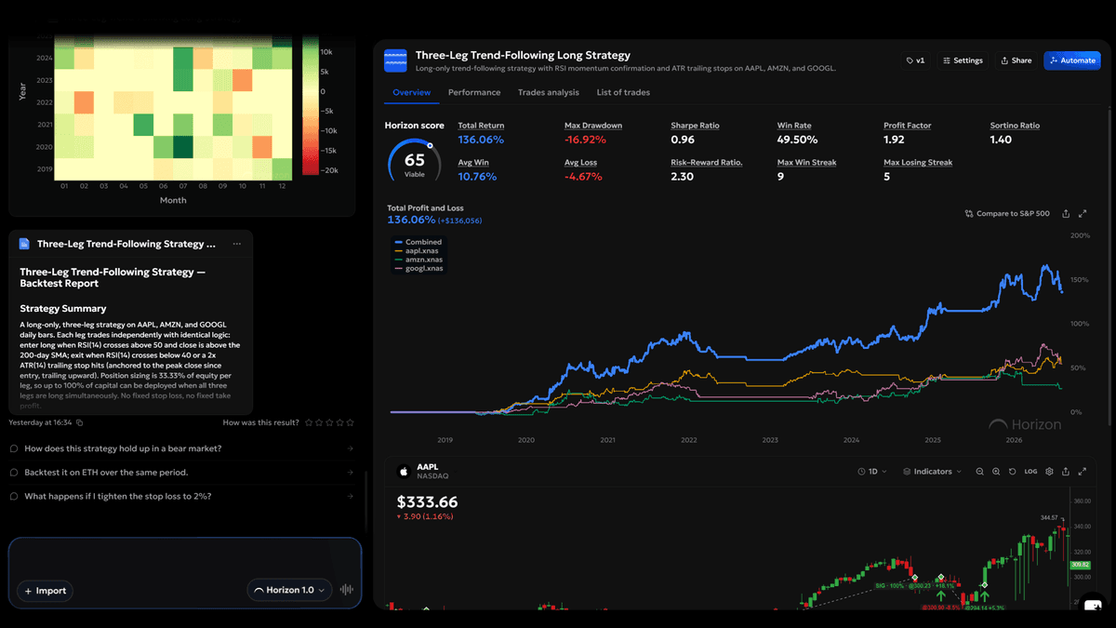Click the backtest report document icon
This screenshot has height=628, width=1116.
tap(24, 244)
